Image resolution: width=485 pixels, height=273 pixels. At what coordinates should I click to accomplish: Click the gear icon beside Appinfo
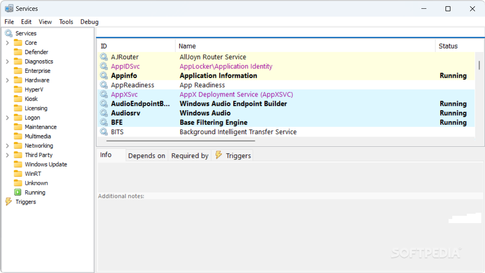coord(104,75)
